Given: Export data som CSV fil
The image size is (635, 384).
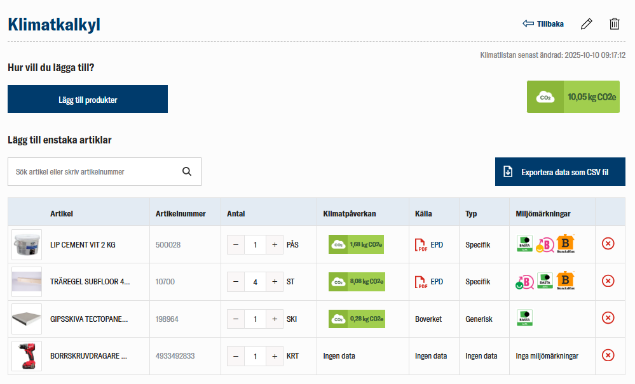Looking at the screenshot, I should click(560, 172).
